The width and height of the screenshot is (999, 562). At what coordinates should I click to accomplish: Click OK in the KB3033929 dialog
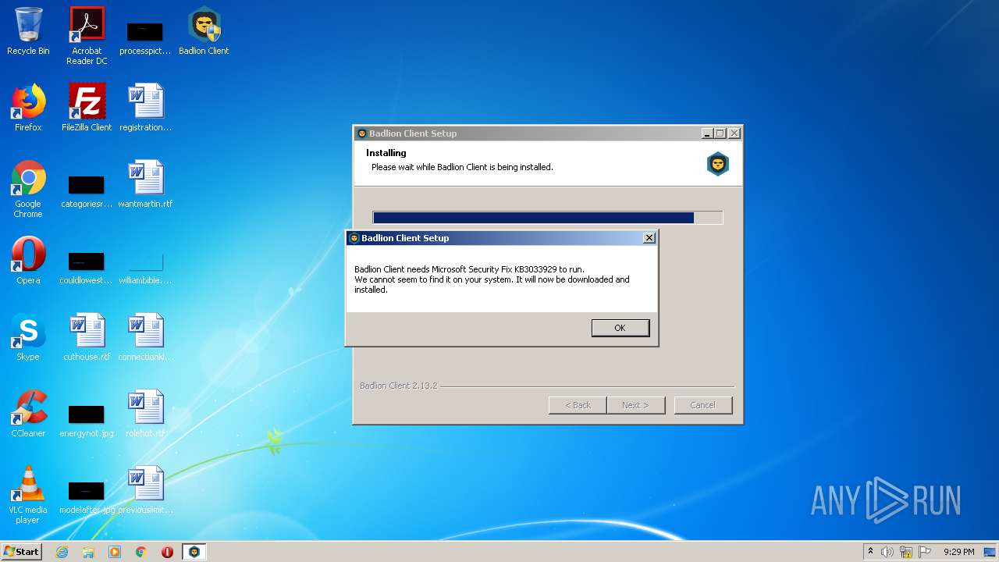click(620, 328)
